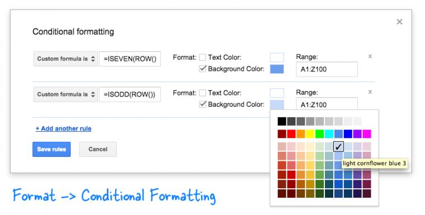Delete the ISODD rule using its x
The image size is (425, 215).
[x=370, y=92]
